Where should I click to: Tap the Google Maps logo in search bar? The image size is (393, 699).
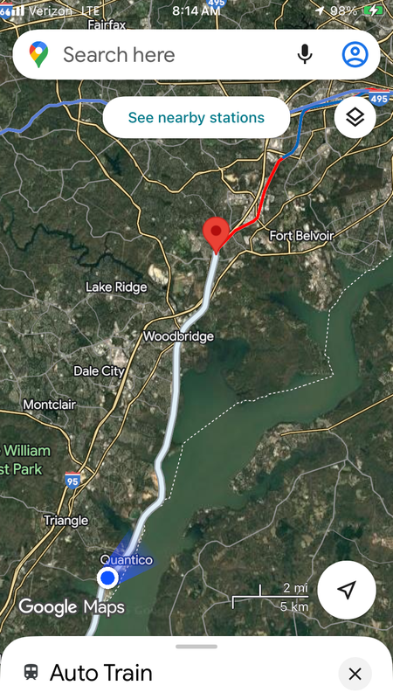38,54
